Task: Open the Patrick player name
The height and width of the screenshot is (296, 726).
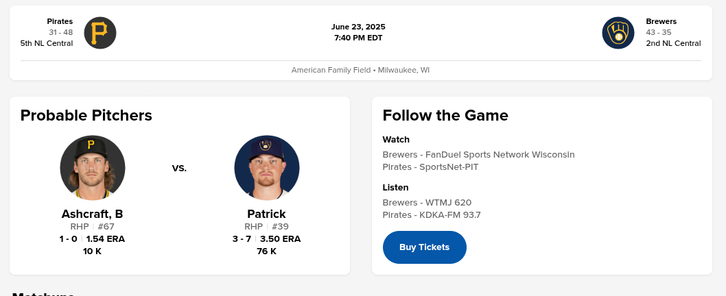Action: 266,214
